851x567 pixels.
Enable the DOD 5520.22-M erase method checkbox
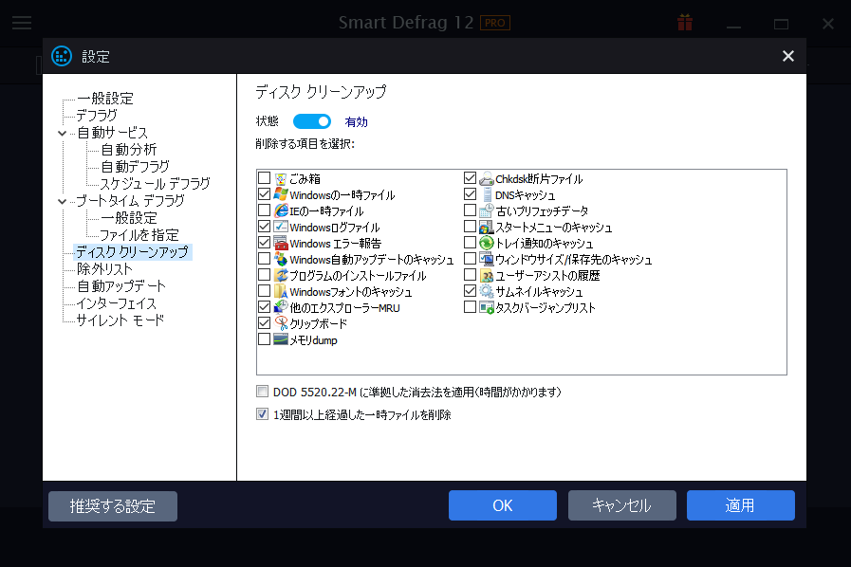click(x=262, y=392)
